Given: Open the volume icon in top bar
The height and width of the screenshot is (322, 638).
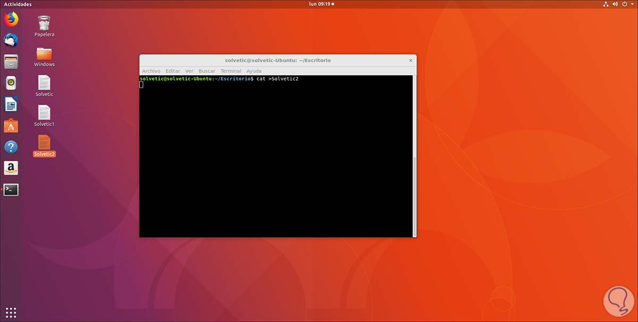Looking at the screenshot, I should coord(615,4).
